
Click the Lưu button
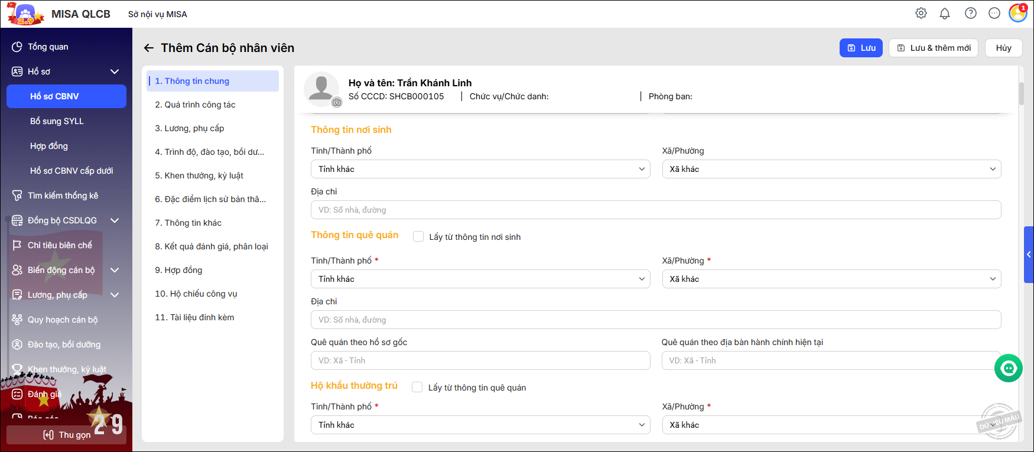(861, 48)
